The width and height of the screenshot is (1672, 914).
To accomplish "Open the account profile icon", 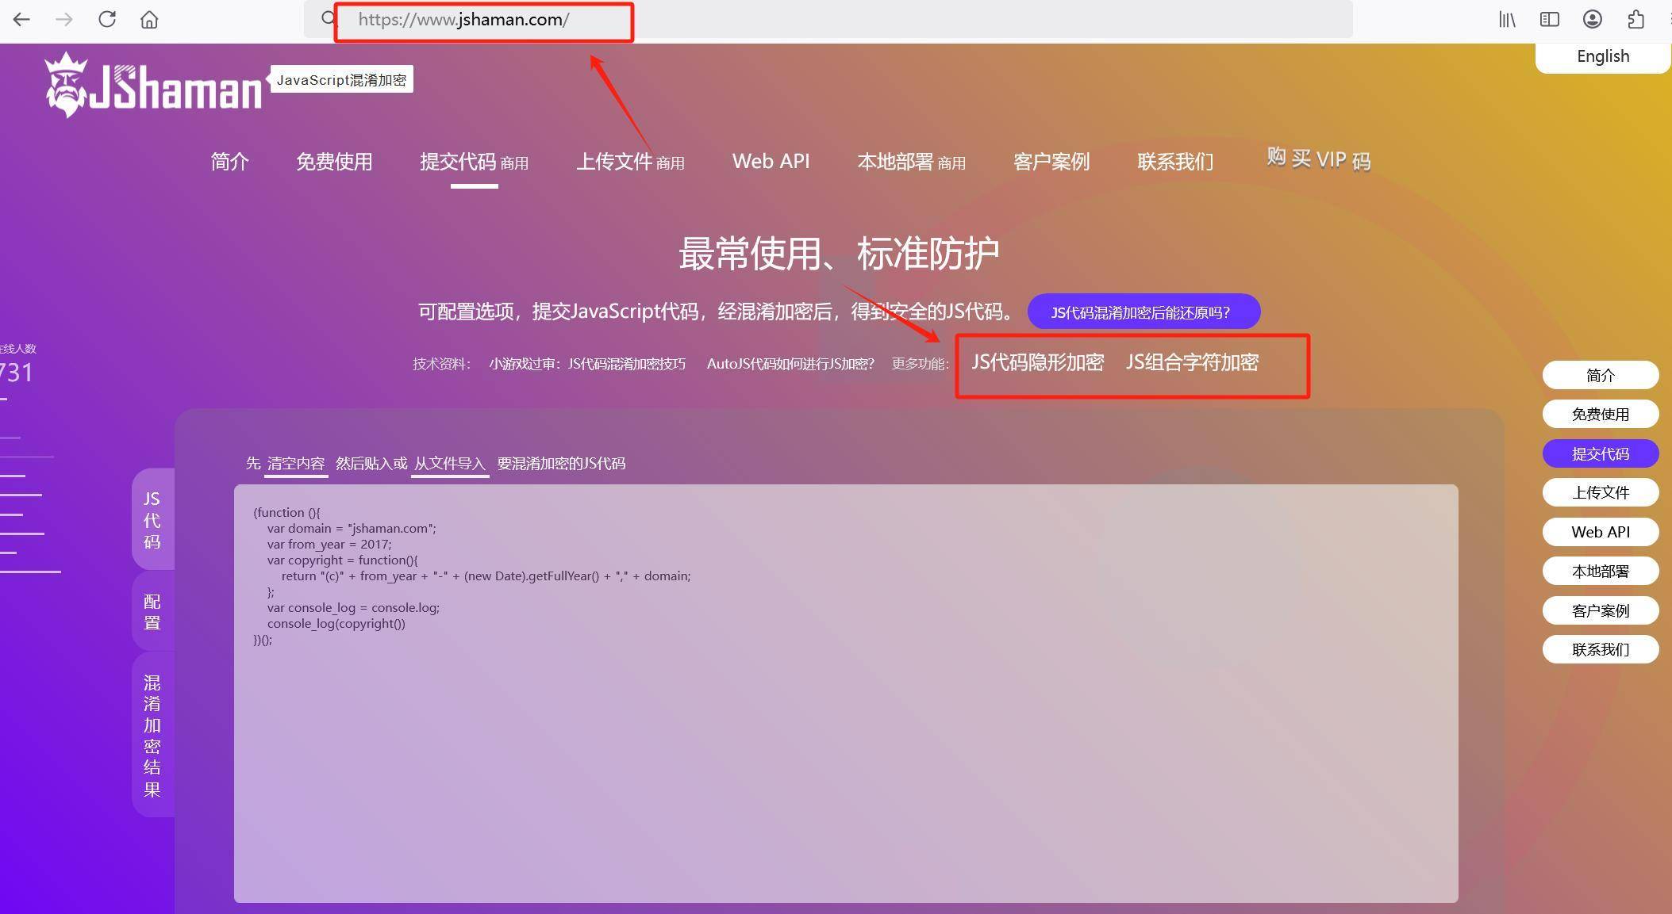I will [x=1593, y=20].
